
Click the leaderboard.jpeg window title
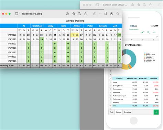[x=32, y=14]
